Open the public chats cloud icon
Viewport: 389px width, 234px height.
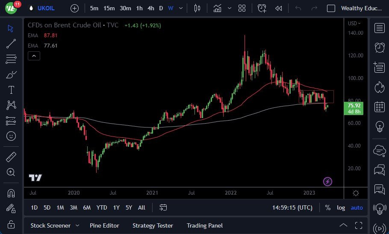[x=380, y=151]
